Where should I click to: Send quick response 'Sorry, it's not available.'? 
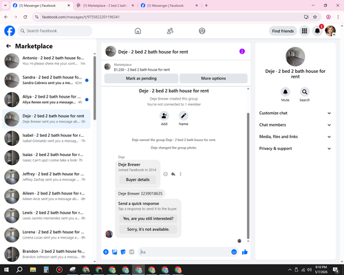pos(148,230)
